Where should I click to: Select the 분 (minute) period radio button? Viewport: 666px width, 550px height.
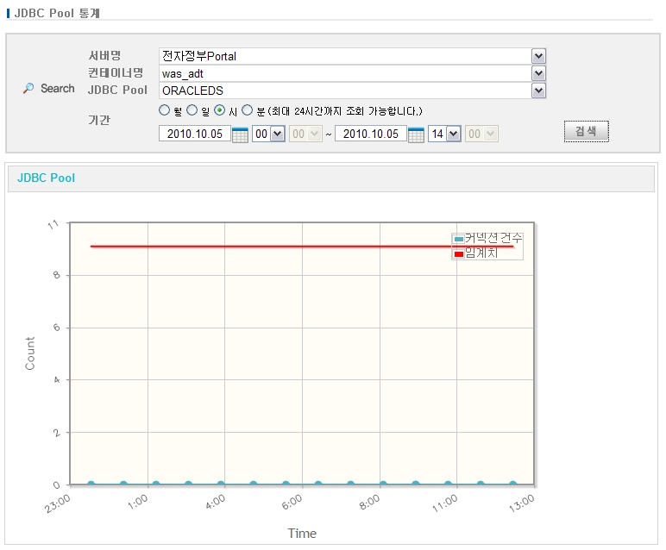pos(248,110)
